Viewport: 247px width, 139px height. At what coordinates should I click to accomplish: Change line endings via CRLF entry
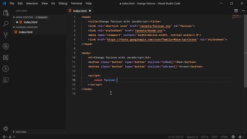(x=214, y=137)
